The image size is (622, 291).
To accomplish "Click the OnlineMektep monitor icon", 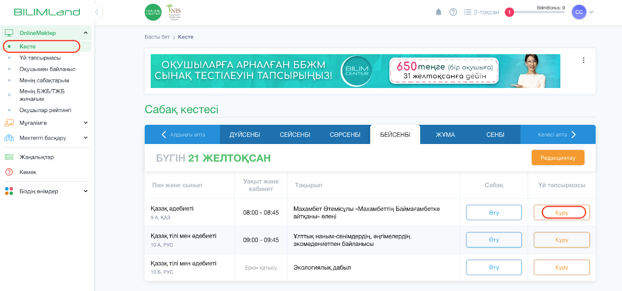I will tap(9, 33).
